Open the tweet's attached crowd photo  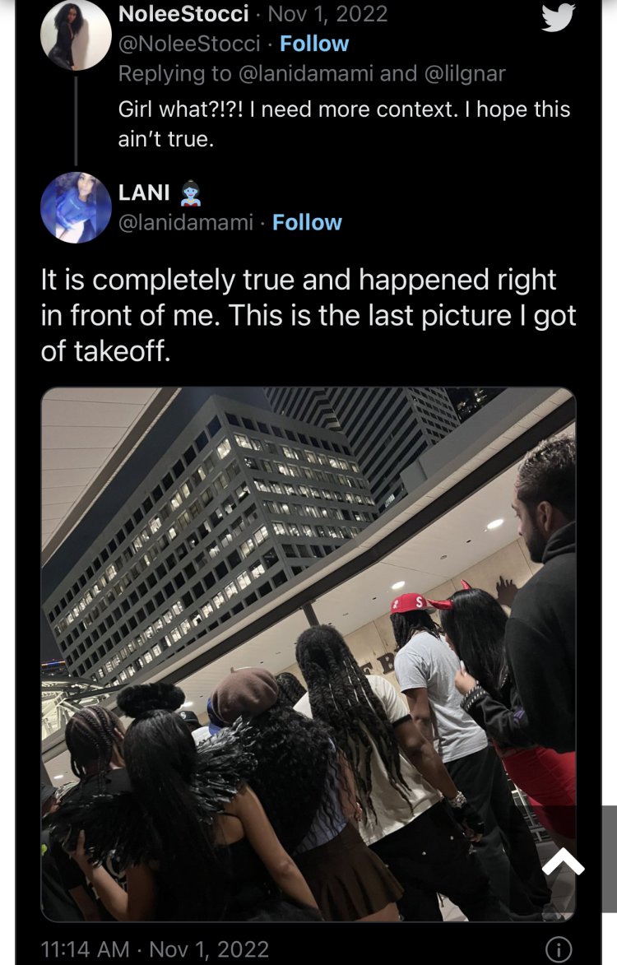point(308,654)
